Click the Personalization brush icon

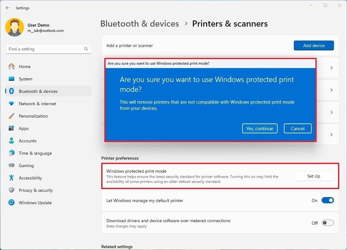click(x=12, y=116)
